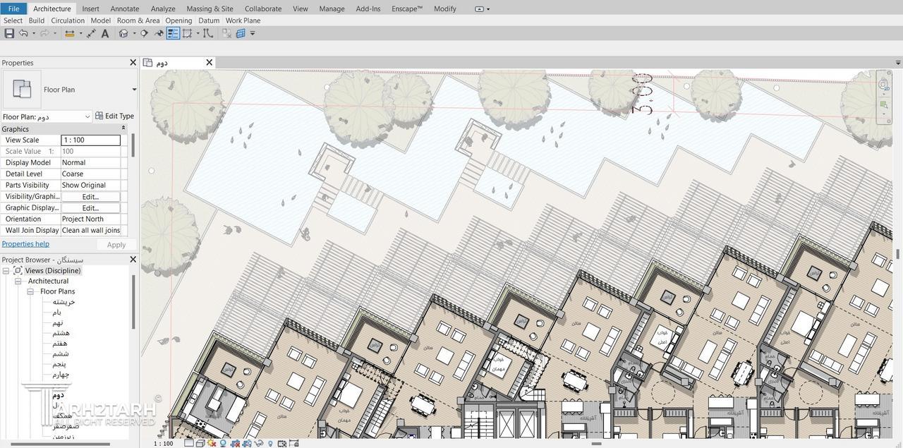Collapse the Floor Plans tree node
The image size is (903, 448).
point(30,291)
